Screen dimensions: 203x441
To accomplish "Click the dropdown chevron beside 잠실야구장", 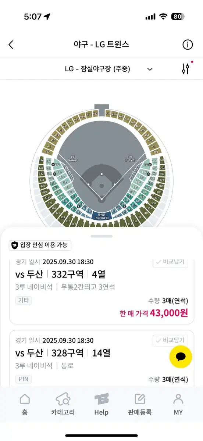I will click(150, 69).
